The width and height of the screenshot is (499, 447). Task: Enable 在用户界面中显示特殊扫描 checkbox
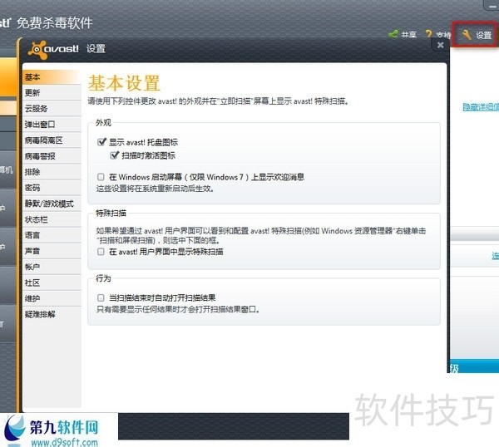point(101,251)
